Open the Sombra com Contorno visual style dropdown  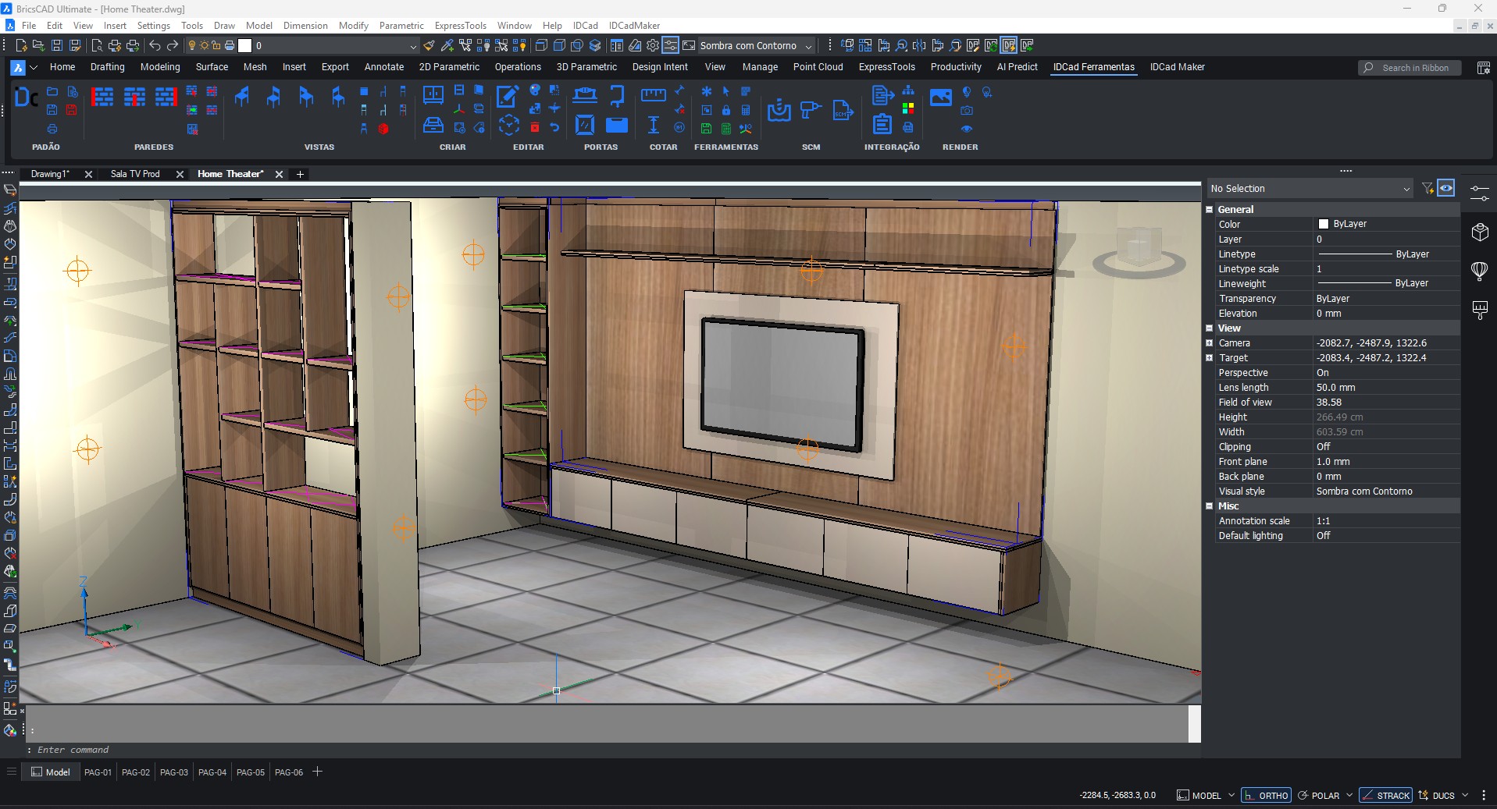(x=755, y=45)
